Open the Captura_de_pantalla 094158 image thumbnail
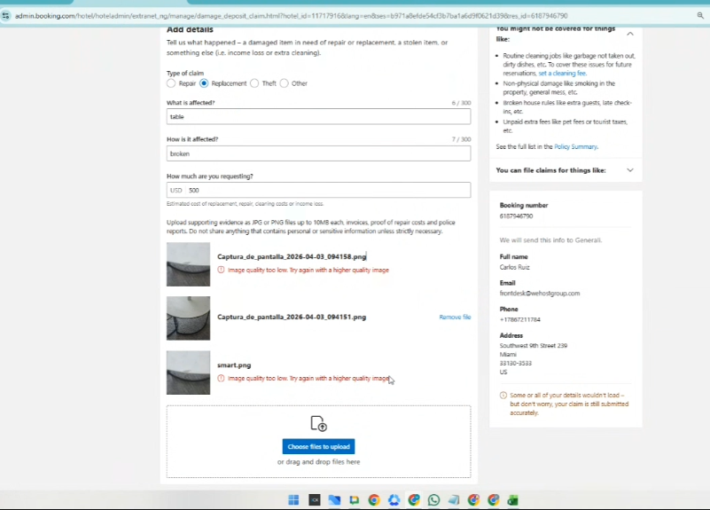 (x=188, y=264)
